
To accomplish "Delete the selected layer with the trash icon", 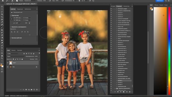I will coord(37,90).
